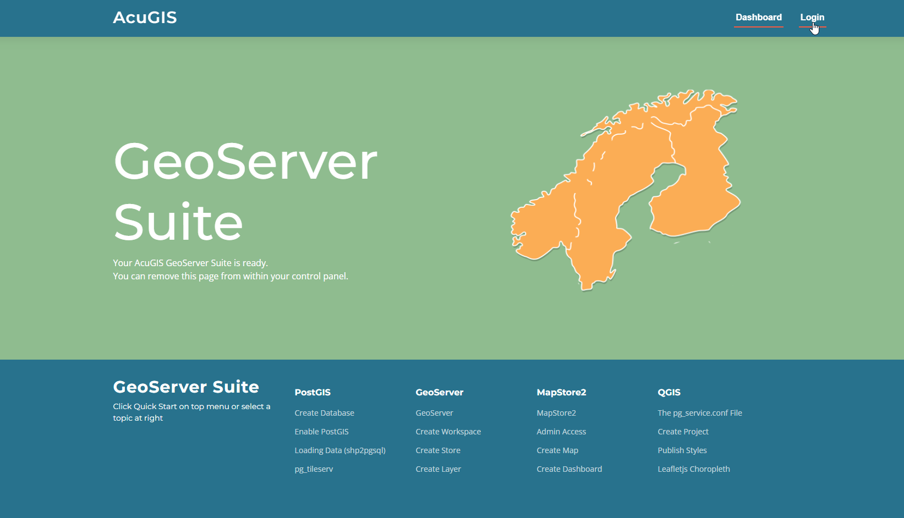Open Create Workspace topic
The height and width of the screenshot is (518, 904).
click(448, 432)
